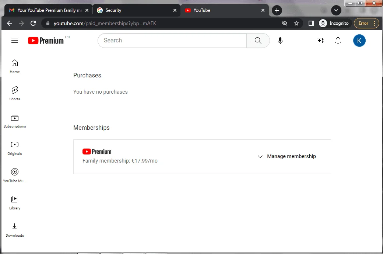Open the Incognito profile indicator
Viewport: 383px width, 254px height.
tap(334, 23)
